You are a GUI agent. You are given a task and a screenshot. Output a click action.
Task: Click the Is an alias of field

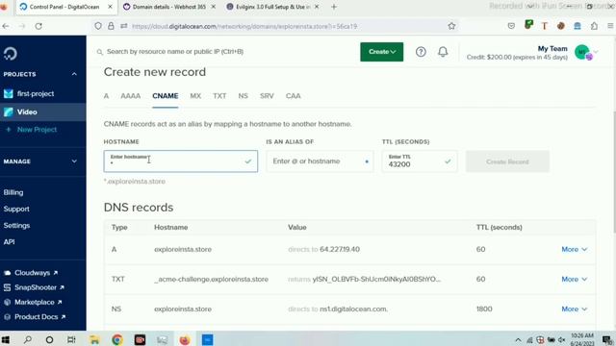coord(320,161)
